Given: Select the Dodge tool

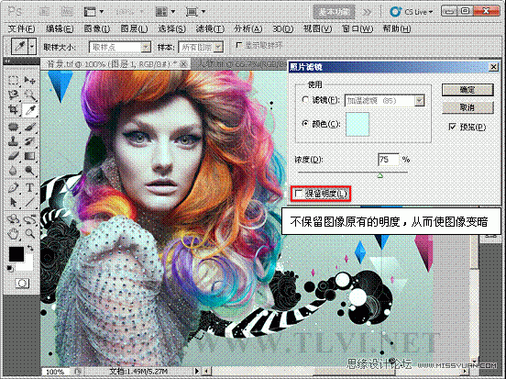Looking at the screenshot, I should tap(29, 171).
